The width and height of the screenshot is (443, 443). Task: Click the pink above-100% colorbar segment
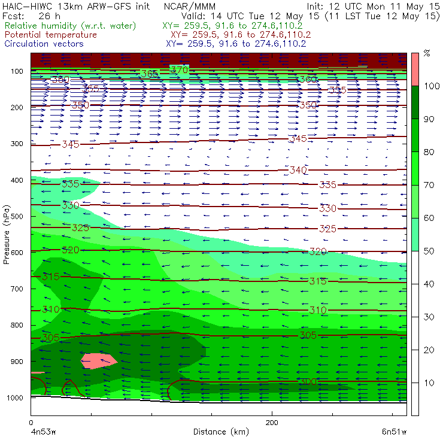(415, 69)
